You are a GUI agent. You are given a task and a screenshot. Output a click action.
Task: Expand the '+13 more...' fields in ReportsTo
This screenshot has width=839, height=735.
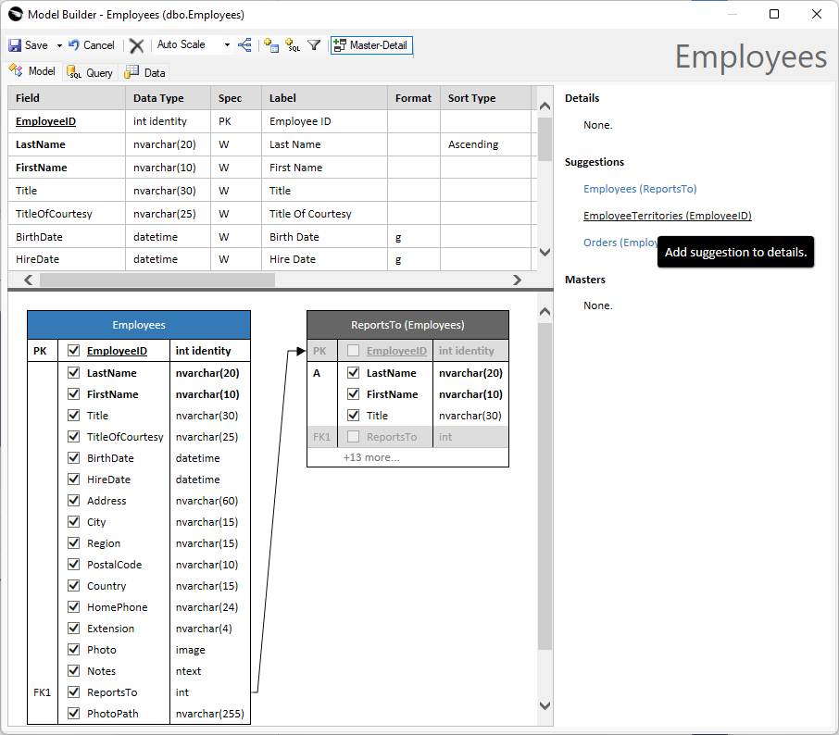pos(370,456)
